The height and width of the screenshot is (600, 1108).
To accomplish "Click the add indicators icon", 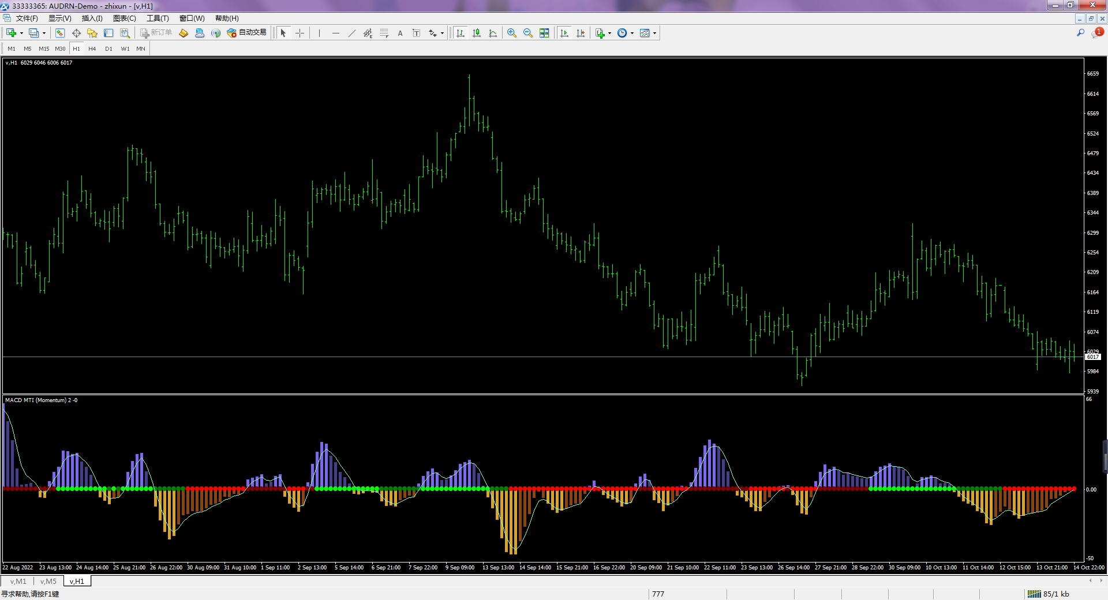I will (600, 33).
